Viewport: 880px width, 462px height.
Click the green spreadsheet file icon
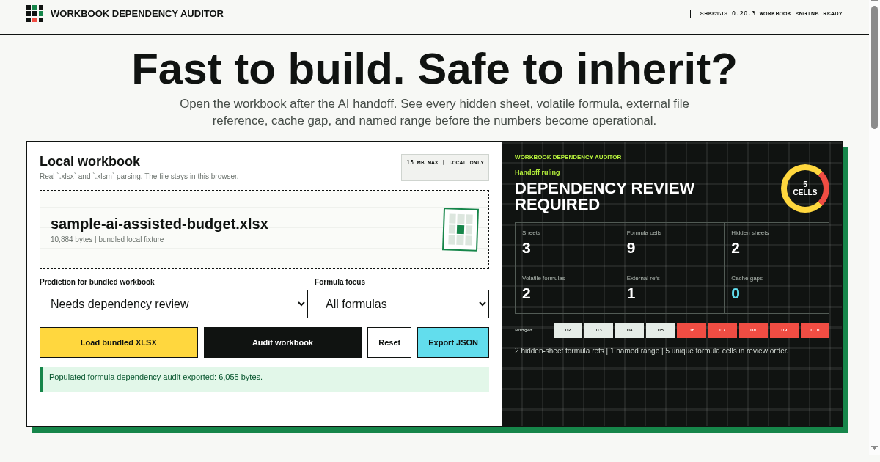tap(461, 230)
